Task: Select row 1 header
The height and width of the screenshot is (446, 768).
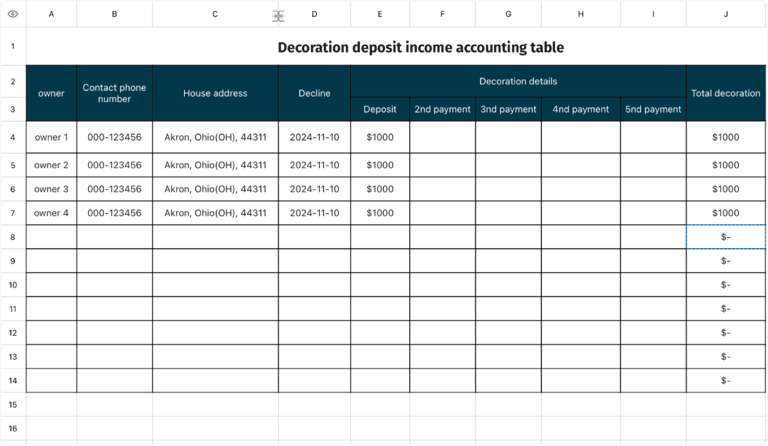Action: tap(13, 46)
